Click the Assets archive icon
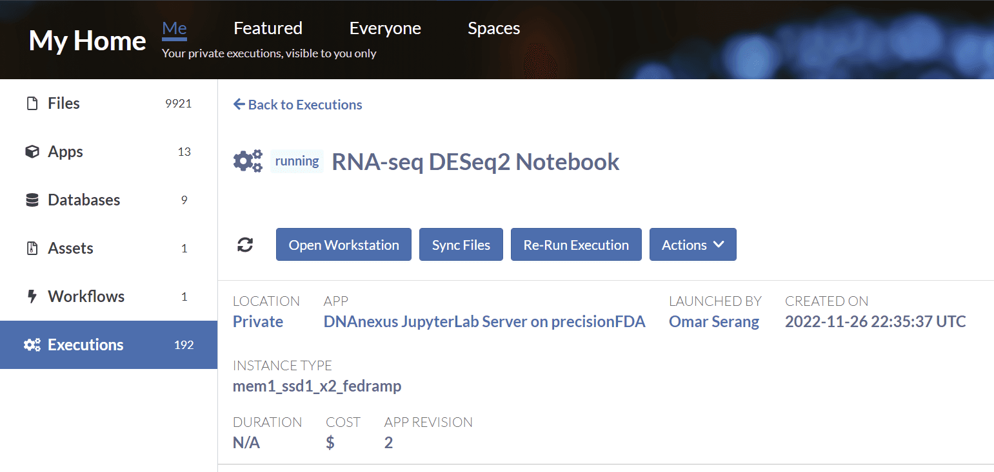994x472 pixels. coord(32,249)
